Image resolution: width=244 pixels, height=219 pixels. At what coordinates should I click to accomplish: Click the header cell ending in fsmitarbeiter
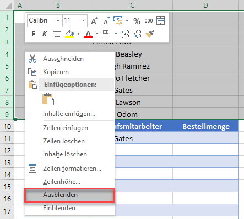pos(144,127)
